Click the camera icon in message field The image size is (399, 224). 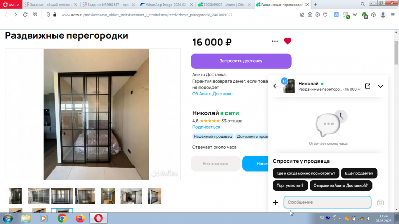[380, 202]
